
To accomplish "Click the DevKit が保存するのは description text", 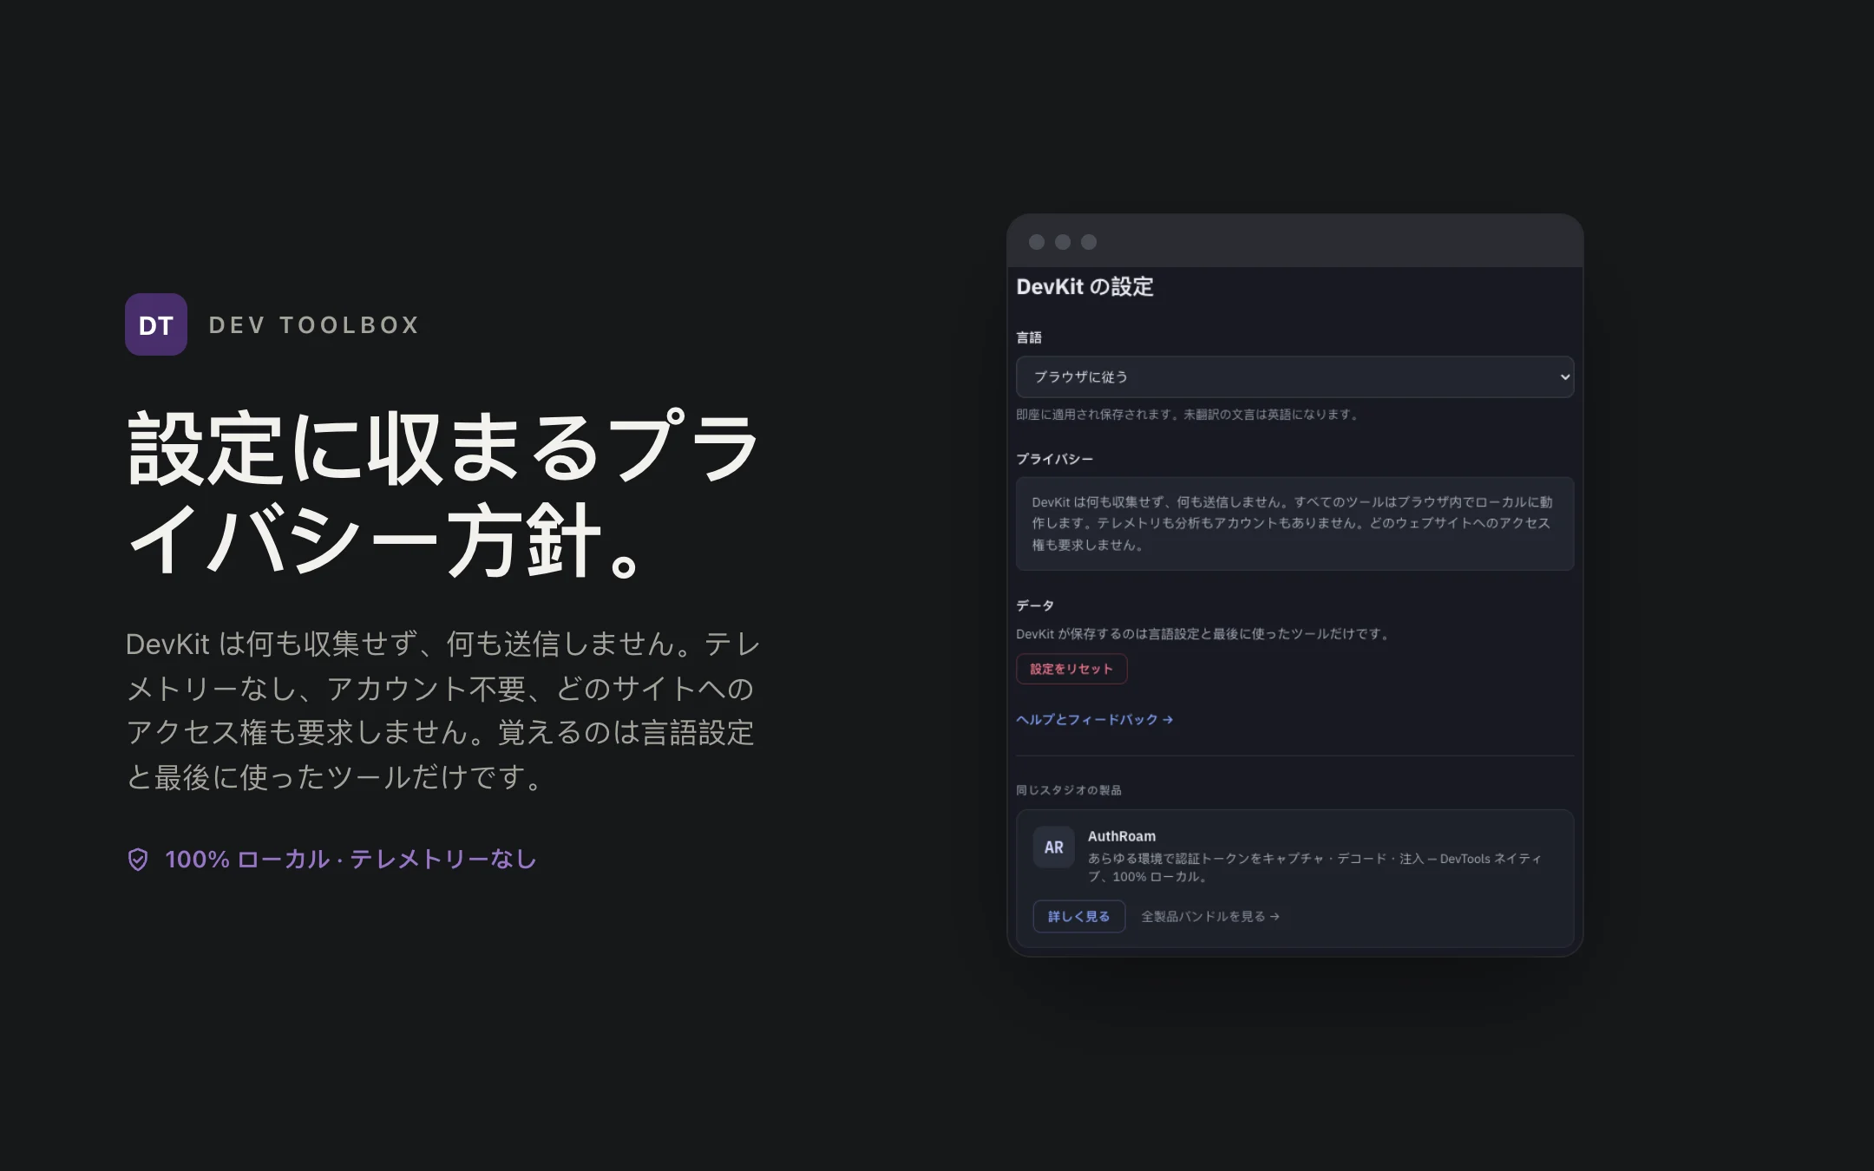I will pyautogui.click(x=1202, y=634).
